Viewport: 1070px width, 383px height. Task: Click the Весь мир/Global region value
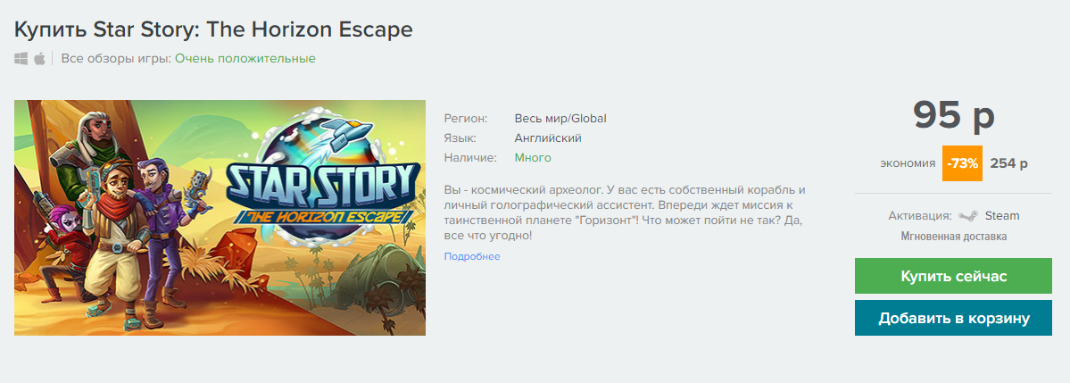560,119
